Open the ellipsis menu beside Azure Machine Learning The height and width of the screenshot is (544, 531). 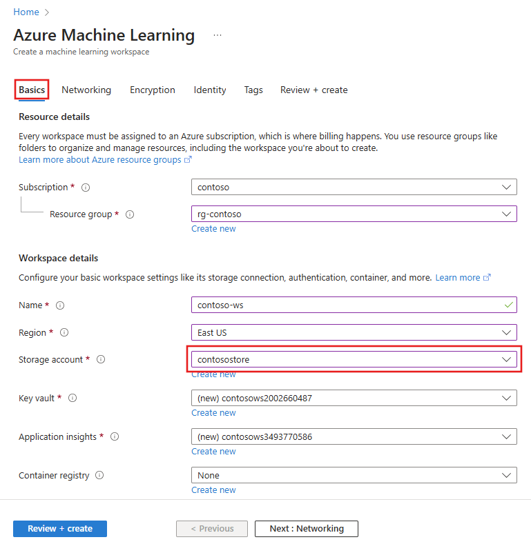[218, 35]
